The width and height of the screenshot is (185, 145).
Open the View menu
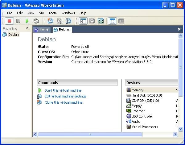point(31,13)
